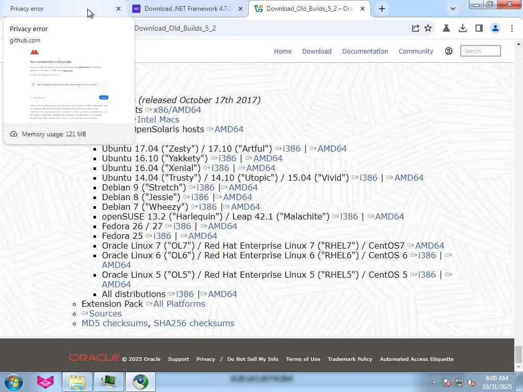Download Oracle Linux 7 AMD64 package
The image size is (523, 392).
click(430, 246)
